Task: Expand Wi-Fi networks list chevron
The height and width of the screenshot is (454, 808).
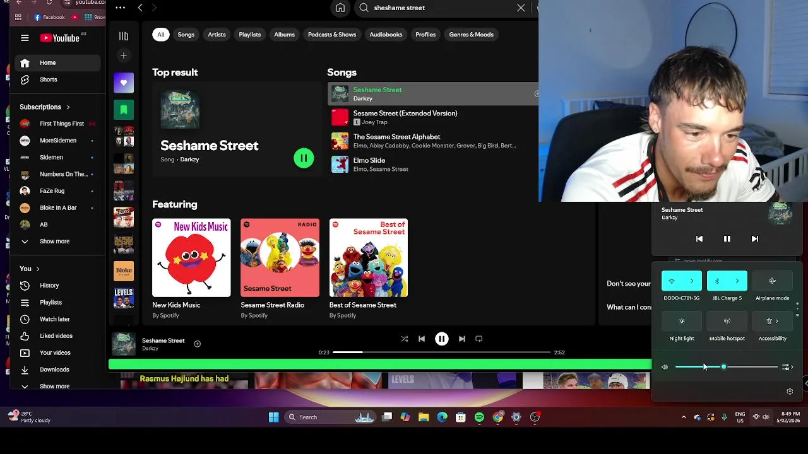Action: click(x=692, y=281)
